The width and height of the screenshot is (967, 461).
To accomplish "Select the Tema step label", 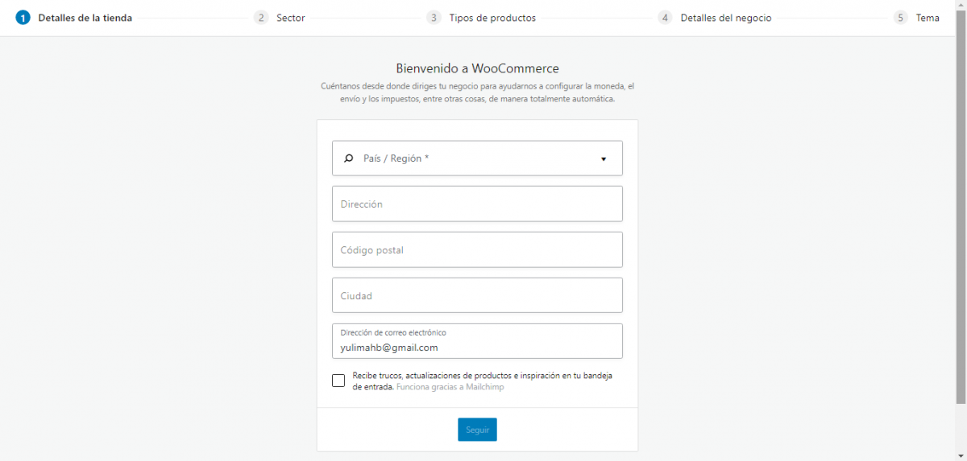I will coord(928,18).
